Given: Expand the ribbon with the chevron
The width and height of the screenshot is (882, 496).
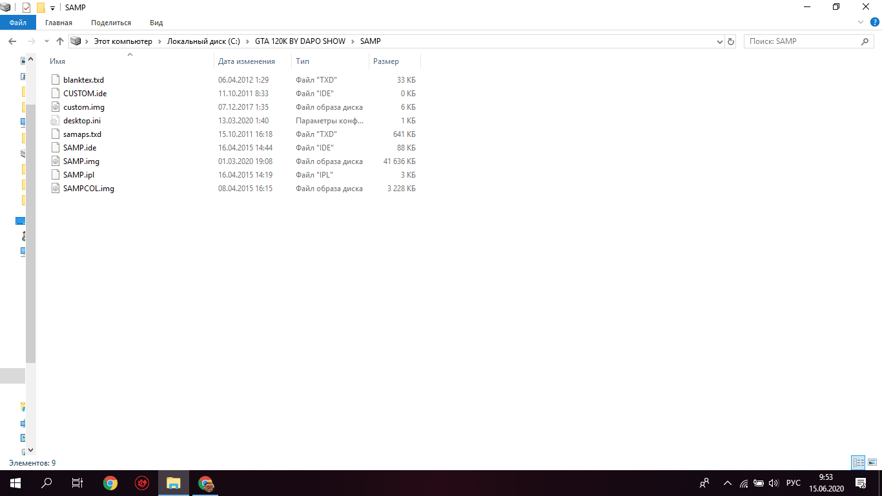Looking at the screenshot, I should click(x=860, y=23).
